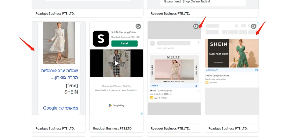The image size is (291, 137).
Task: Play the Create Your Own Style video
Action: pos(117,63)
